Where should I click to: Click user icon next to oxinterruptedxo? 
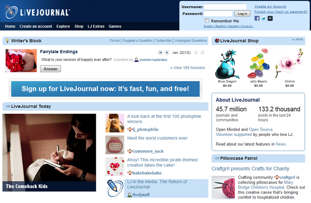tap(136, 59)
